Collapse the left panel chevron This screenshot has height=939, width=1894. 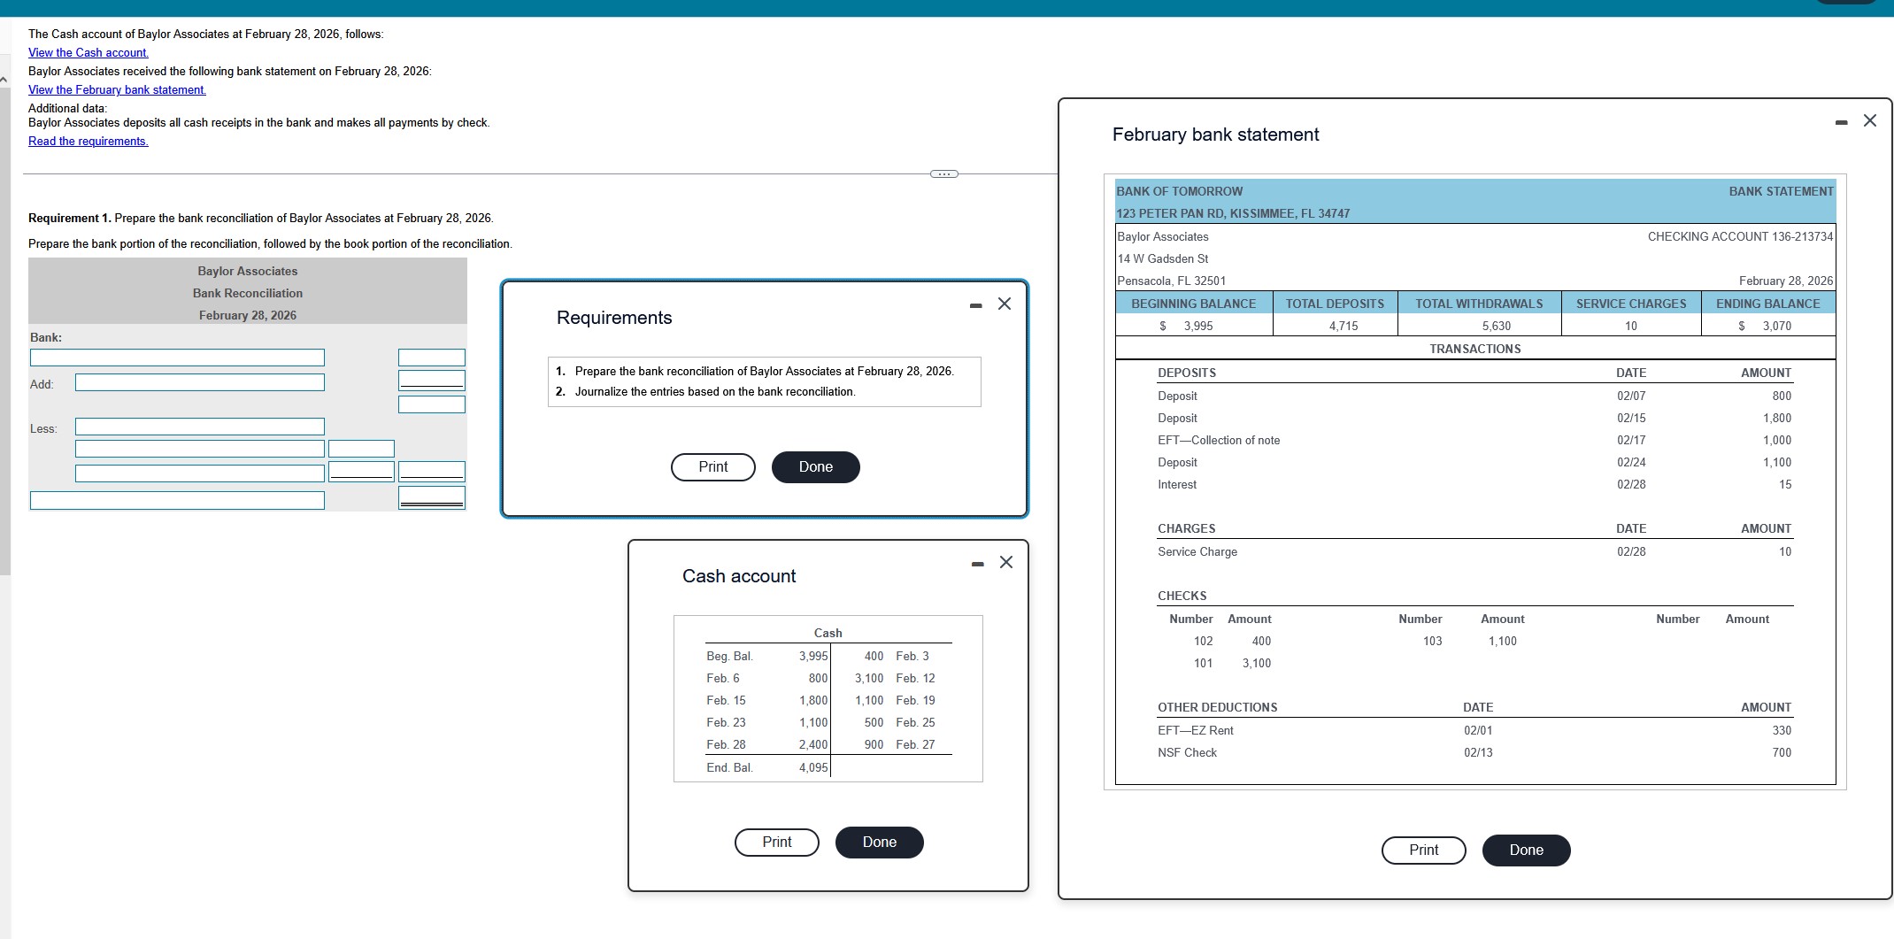coord(4,80)
